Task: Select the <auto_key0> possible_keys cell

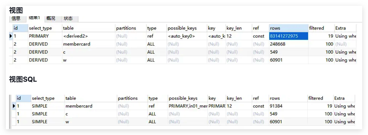Action: [x=186, y=36]
